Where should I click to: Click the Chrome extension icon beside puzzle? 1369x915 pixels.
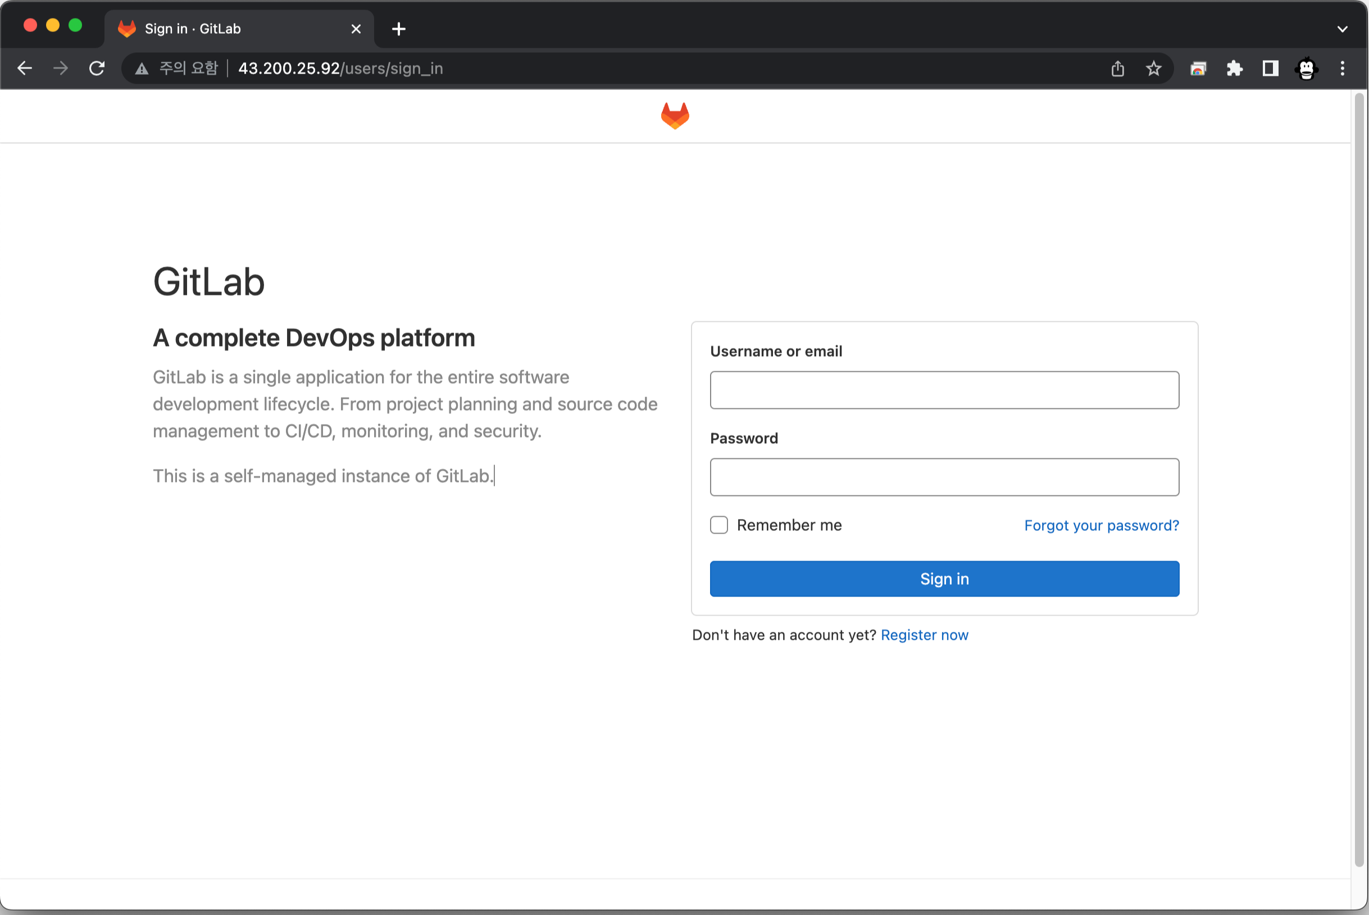click(1198, 69)
